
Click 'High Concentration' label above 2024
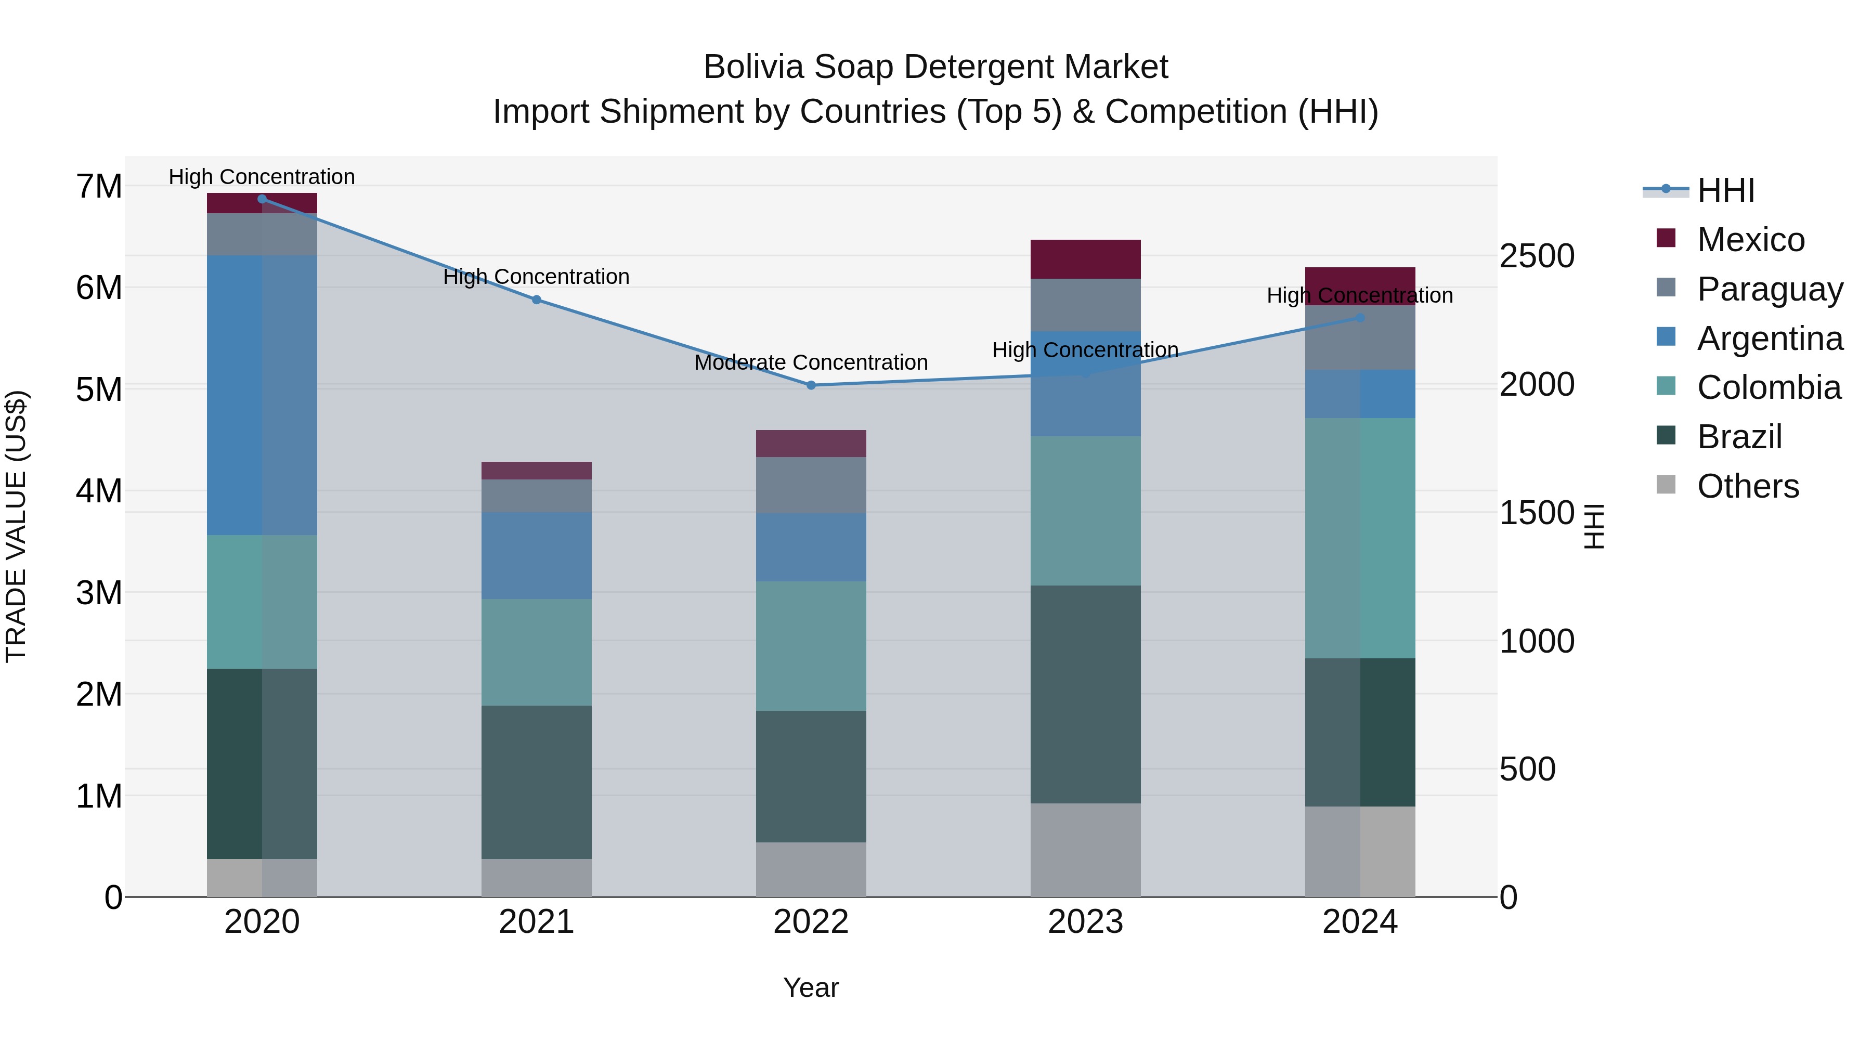coord(1360,295)
